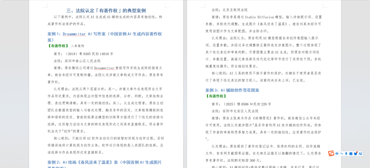Viewport: 370px width, 168px height.
Task: Click the line starting 以下案例中,法院认定 AI 生成
Action: point(108,17)
